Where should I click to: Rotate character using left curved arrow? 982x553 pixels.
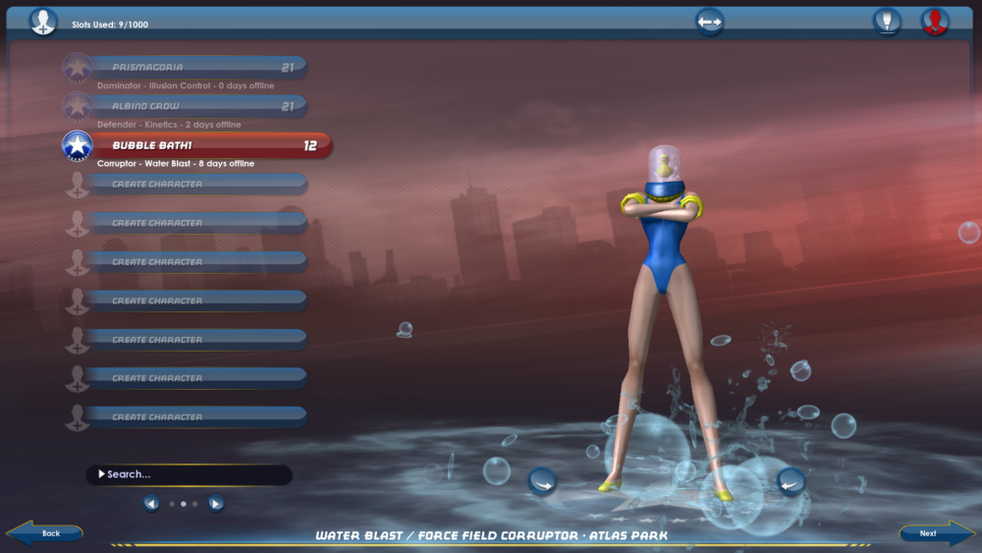click(542, 481)
